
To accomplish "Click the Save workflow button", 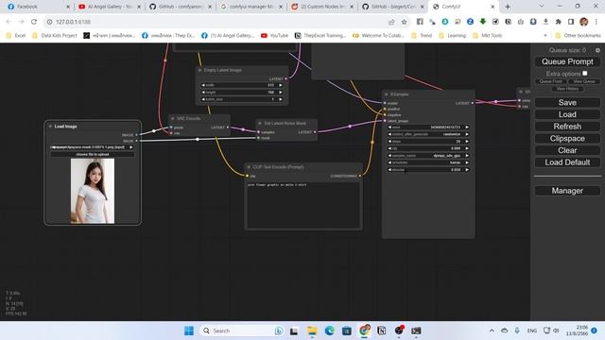I will (x=567, y=103).
